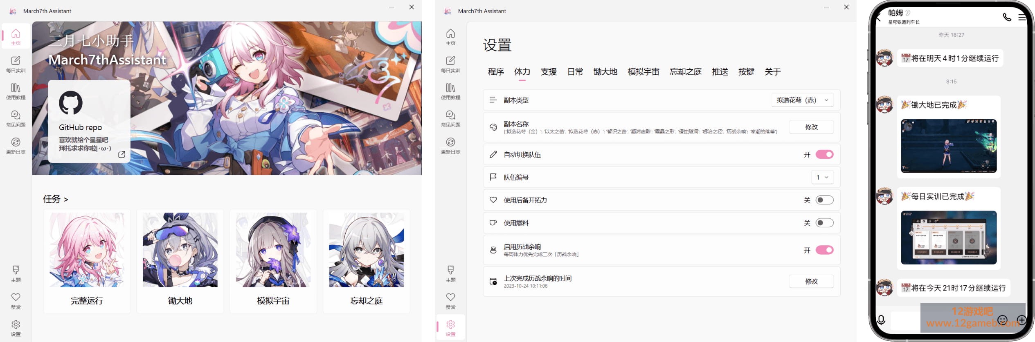Screen dimensions: 1035x342
Task: Select the 体力 settings tab
Action: [x=522, y=72]
